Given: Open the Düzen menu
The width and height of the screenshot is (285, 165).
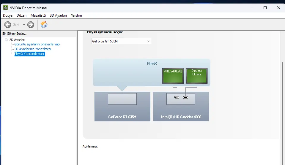Looking at the screenshot, I should (x=21, y=15).
